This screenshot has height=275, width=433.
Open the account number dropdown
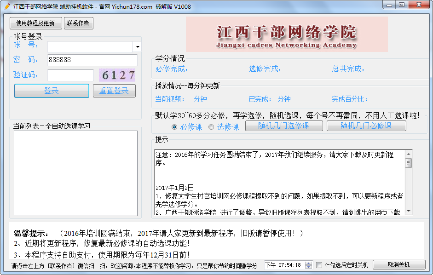click(x=137, y=46)
